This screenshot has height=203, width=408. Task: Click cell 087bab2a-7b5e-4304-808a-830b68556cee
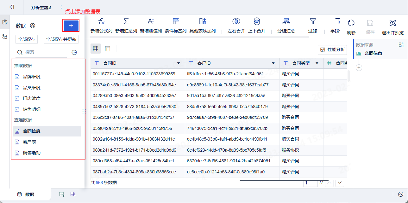point(138,172)
